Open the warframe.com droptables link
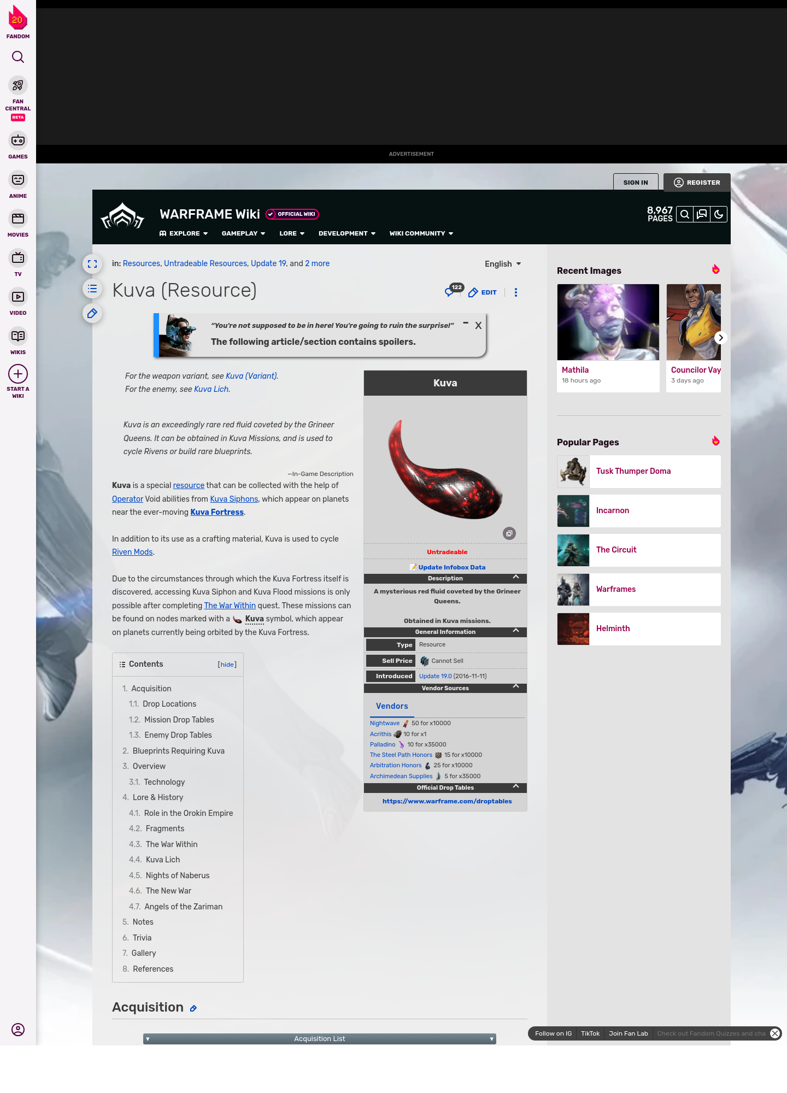The width and height of the screenshot is (787, 1093). coord(447,801)
